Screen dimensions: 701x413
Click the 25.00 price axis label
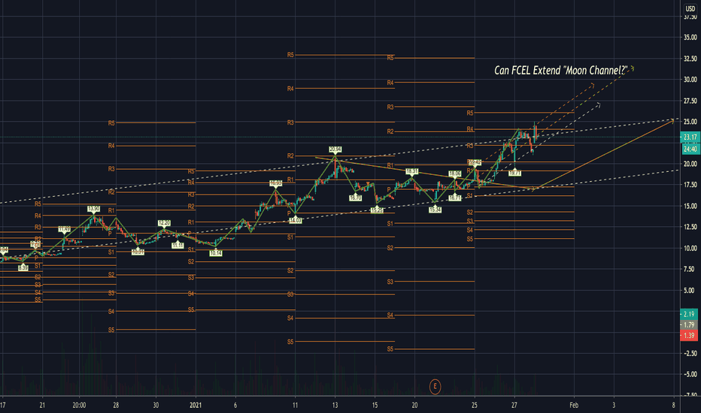(690, 122)
